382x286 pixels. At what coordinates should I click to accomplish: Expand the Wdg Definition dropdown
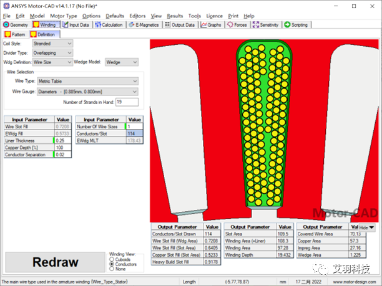pos(69,62)
